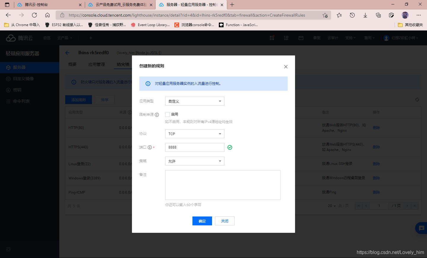Click the 腾讯云 logo

pos(20,38)
